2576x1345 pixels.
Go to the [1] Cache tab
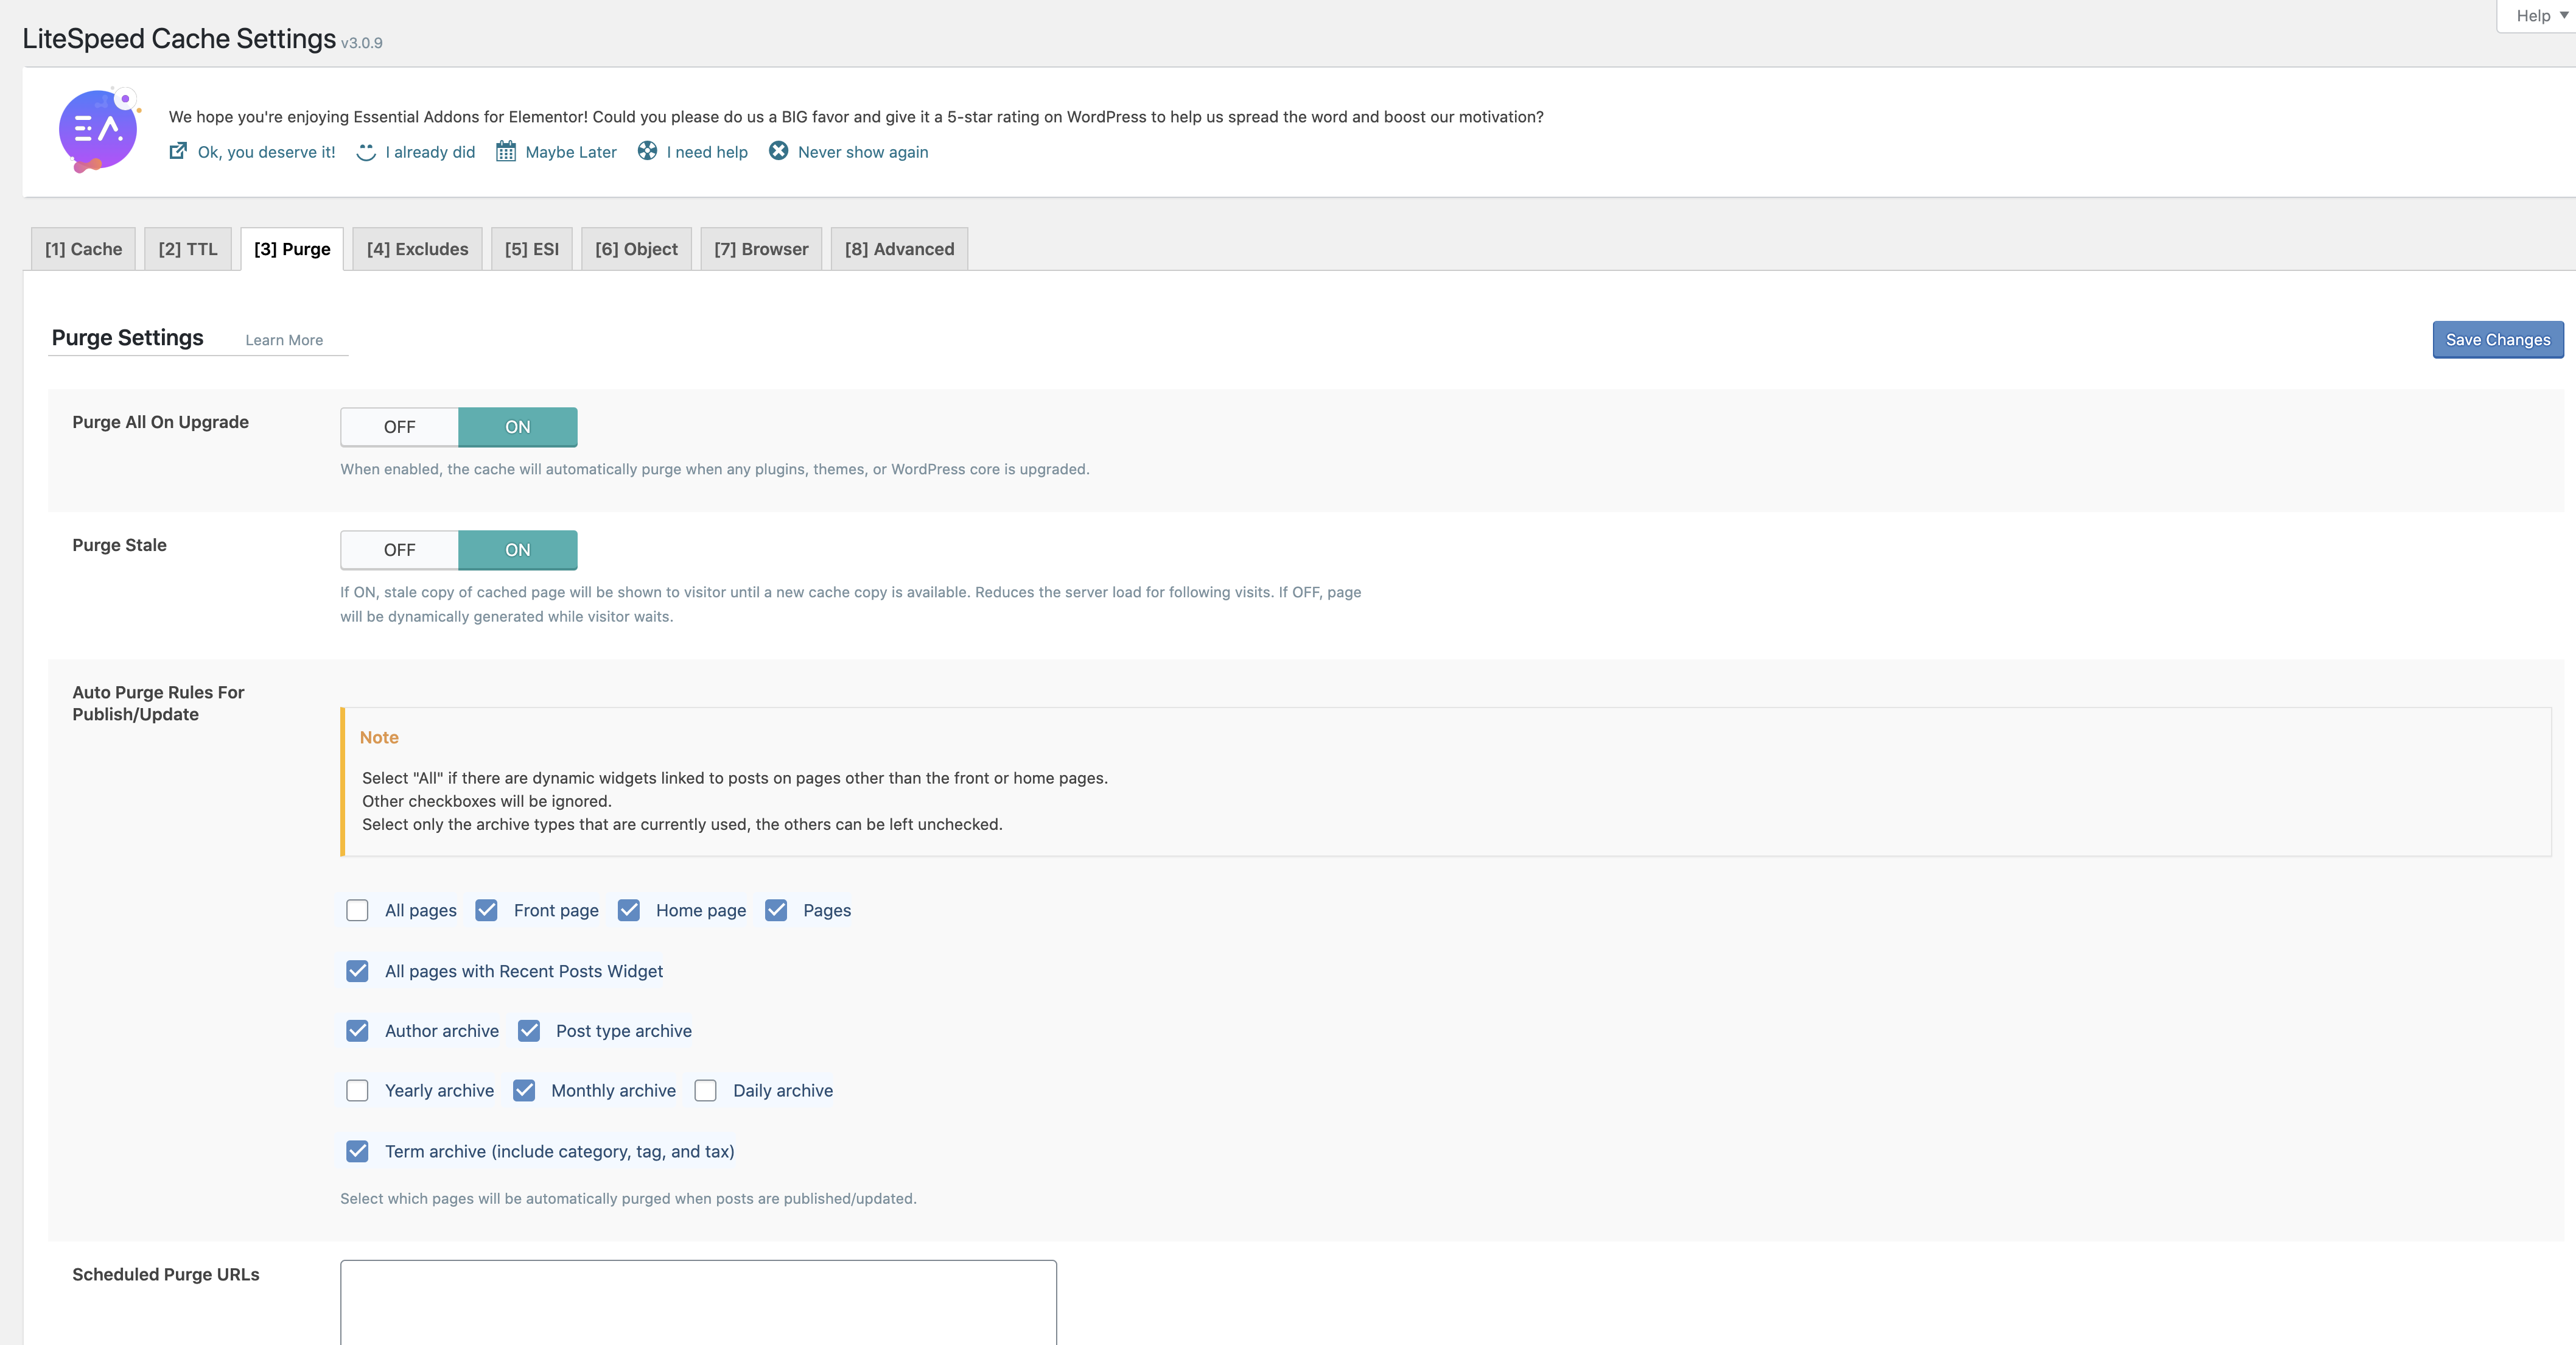[83, 249]
